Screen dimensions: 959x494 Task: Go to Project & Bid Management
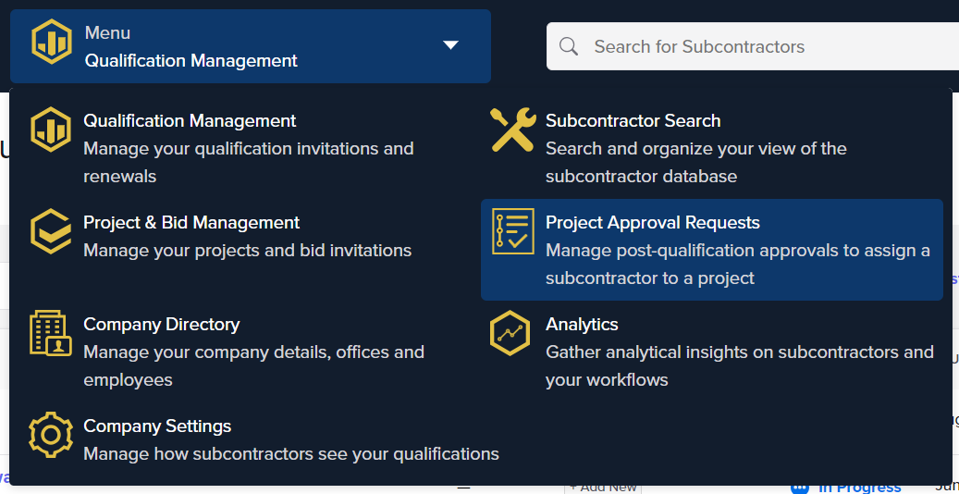pos(191,223)
